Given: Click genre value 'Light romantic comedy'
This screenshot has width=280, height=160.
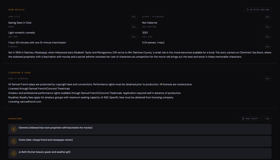Looking at the screenshot, I should [x=22, y=33].
